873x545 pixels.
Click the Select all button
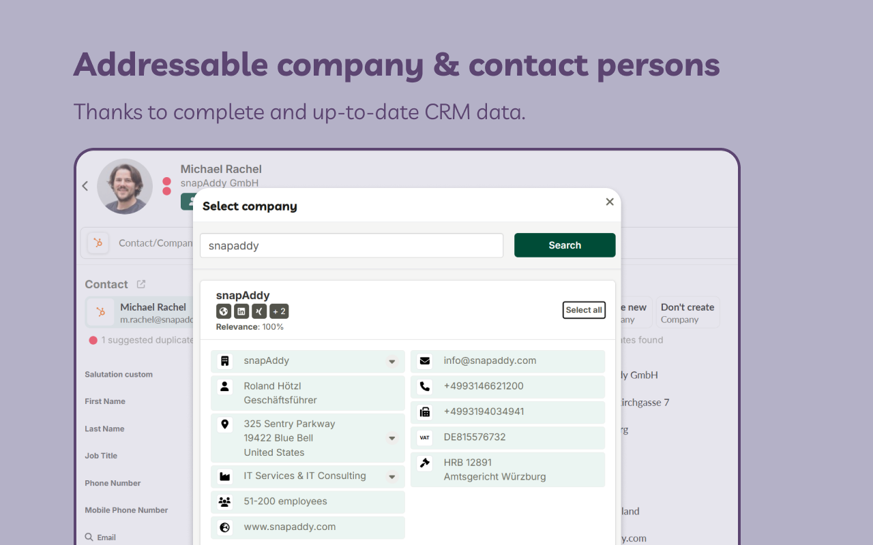pyautogui.click(x=584, y=310)
